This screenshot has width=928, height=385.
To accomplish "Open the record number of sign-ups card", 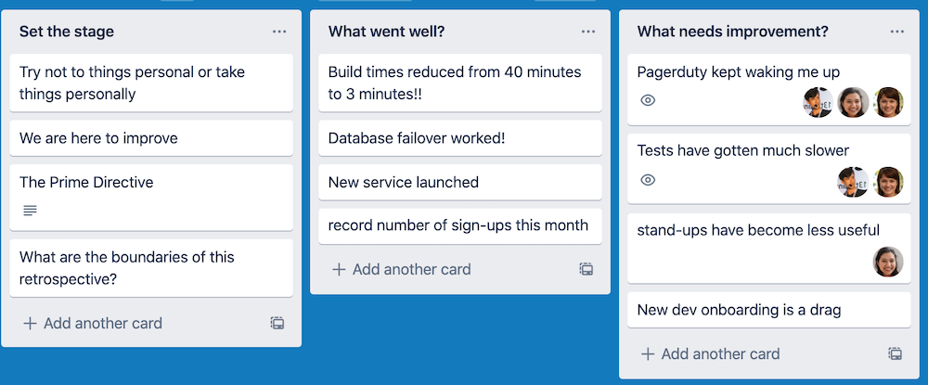I will coord(460,225).
